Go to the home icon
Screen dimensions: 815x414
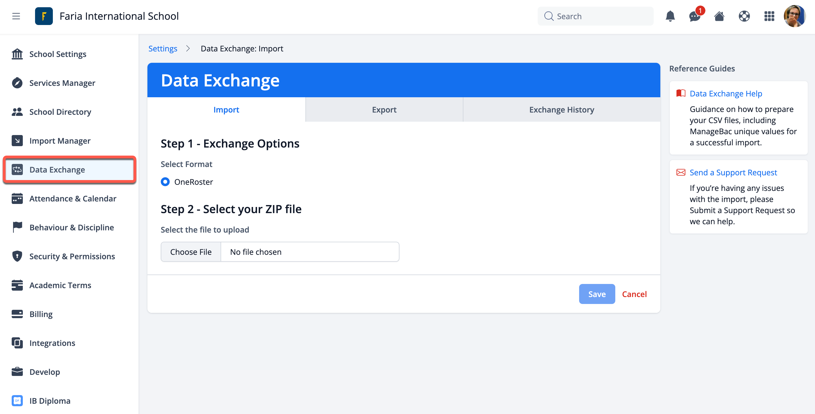[x=719, y=16]
